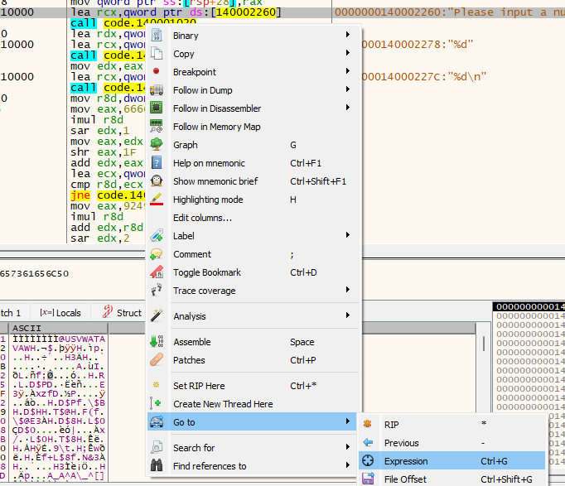
Task: Choose Expression in Go to submenu
Action: click(x=452, y=461)
